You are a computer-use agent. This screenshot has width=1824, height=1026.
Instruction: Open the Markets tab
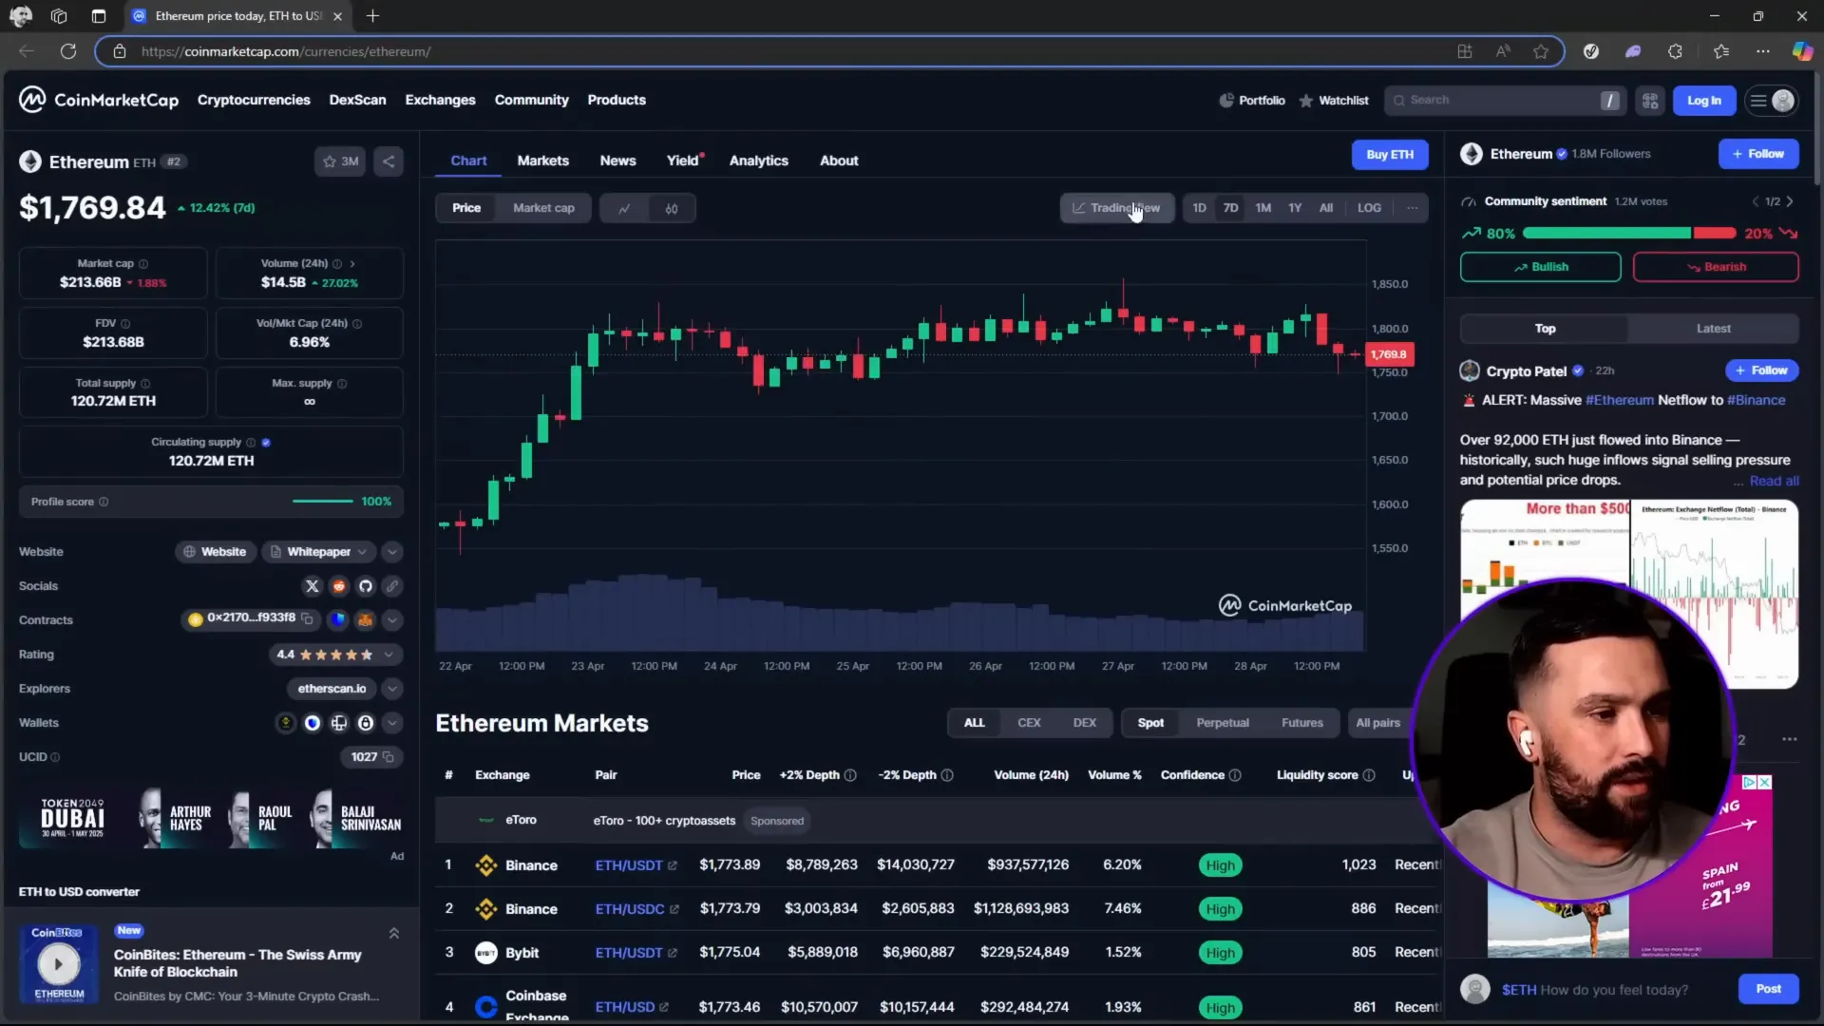[x=542, y=161]
